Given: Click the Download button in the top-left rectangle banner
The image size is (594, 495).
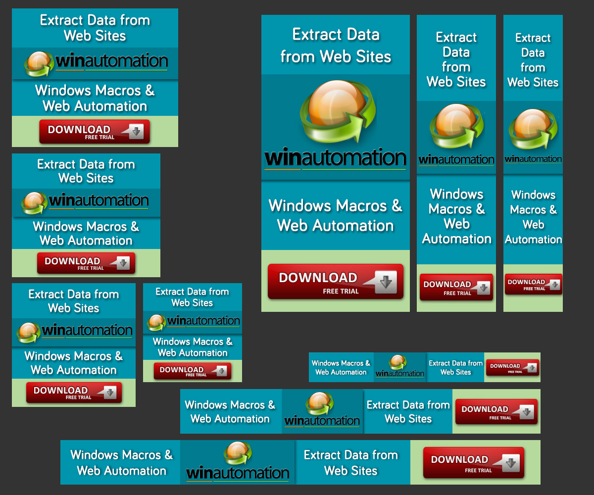Looking at the screenshot, I should (x=95, y=132).
